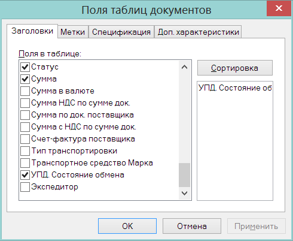Disable УПД. Состояние обмена checkbox

[25, 175]
